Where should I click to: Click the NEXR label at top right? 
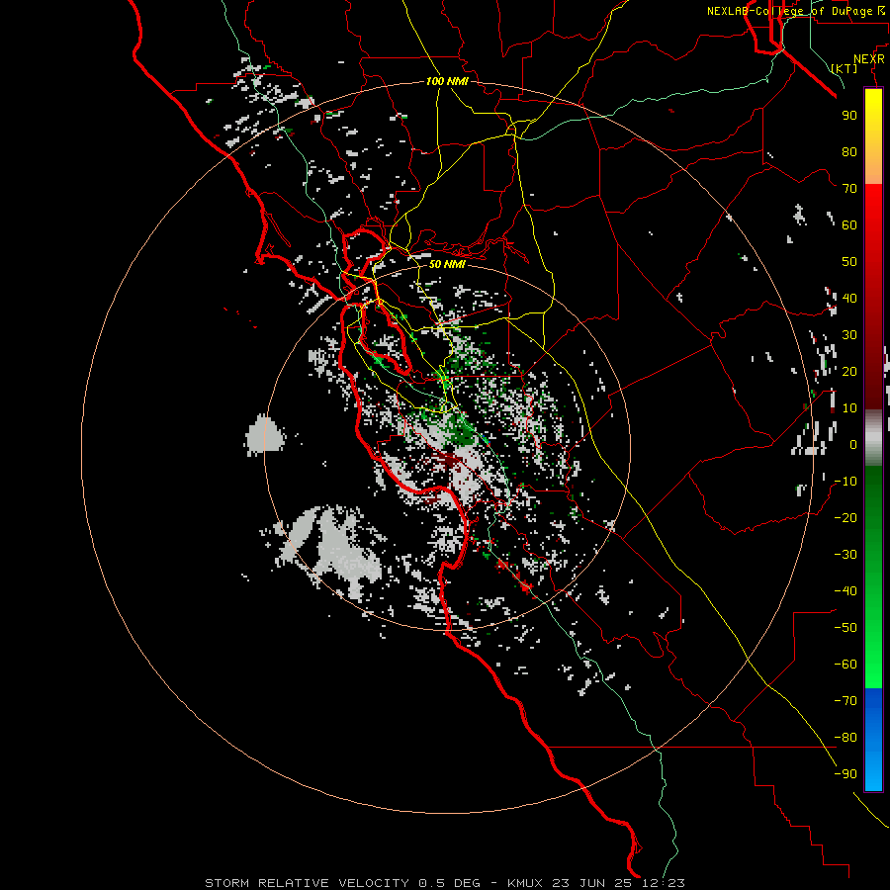coord(868,59)
